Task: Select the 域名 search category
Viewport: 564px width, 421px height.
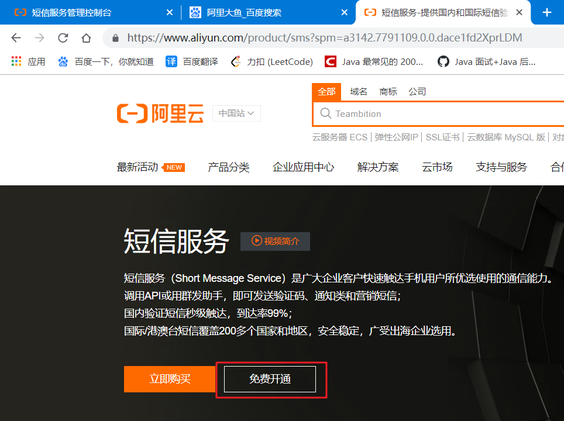Action: coord(359,92)
